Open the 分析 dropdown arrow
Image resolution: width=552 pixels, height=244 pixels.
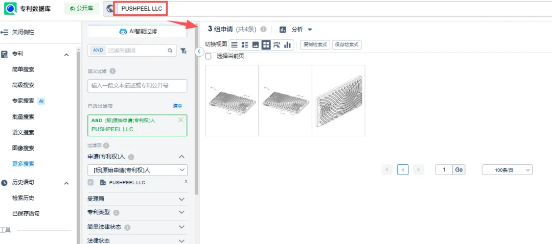click(x=310, y=30)
